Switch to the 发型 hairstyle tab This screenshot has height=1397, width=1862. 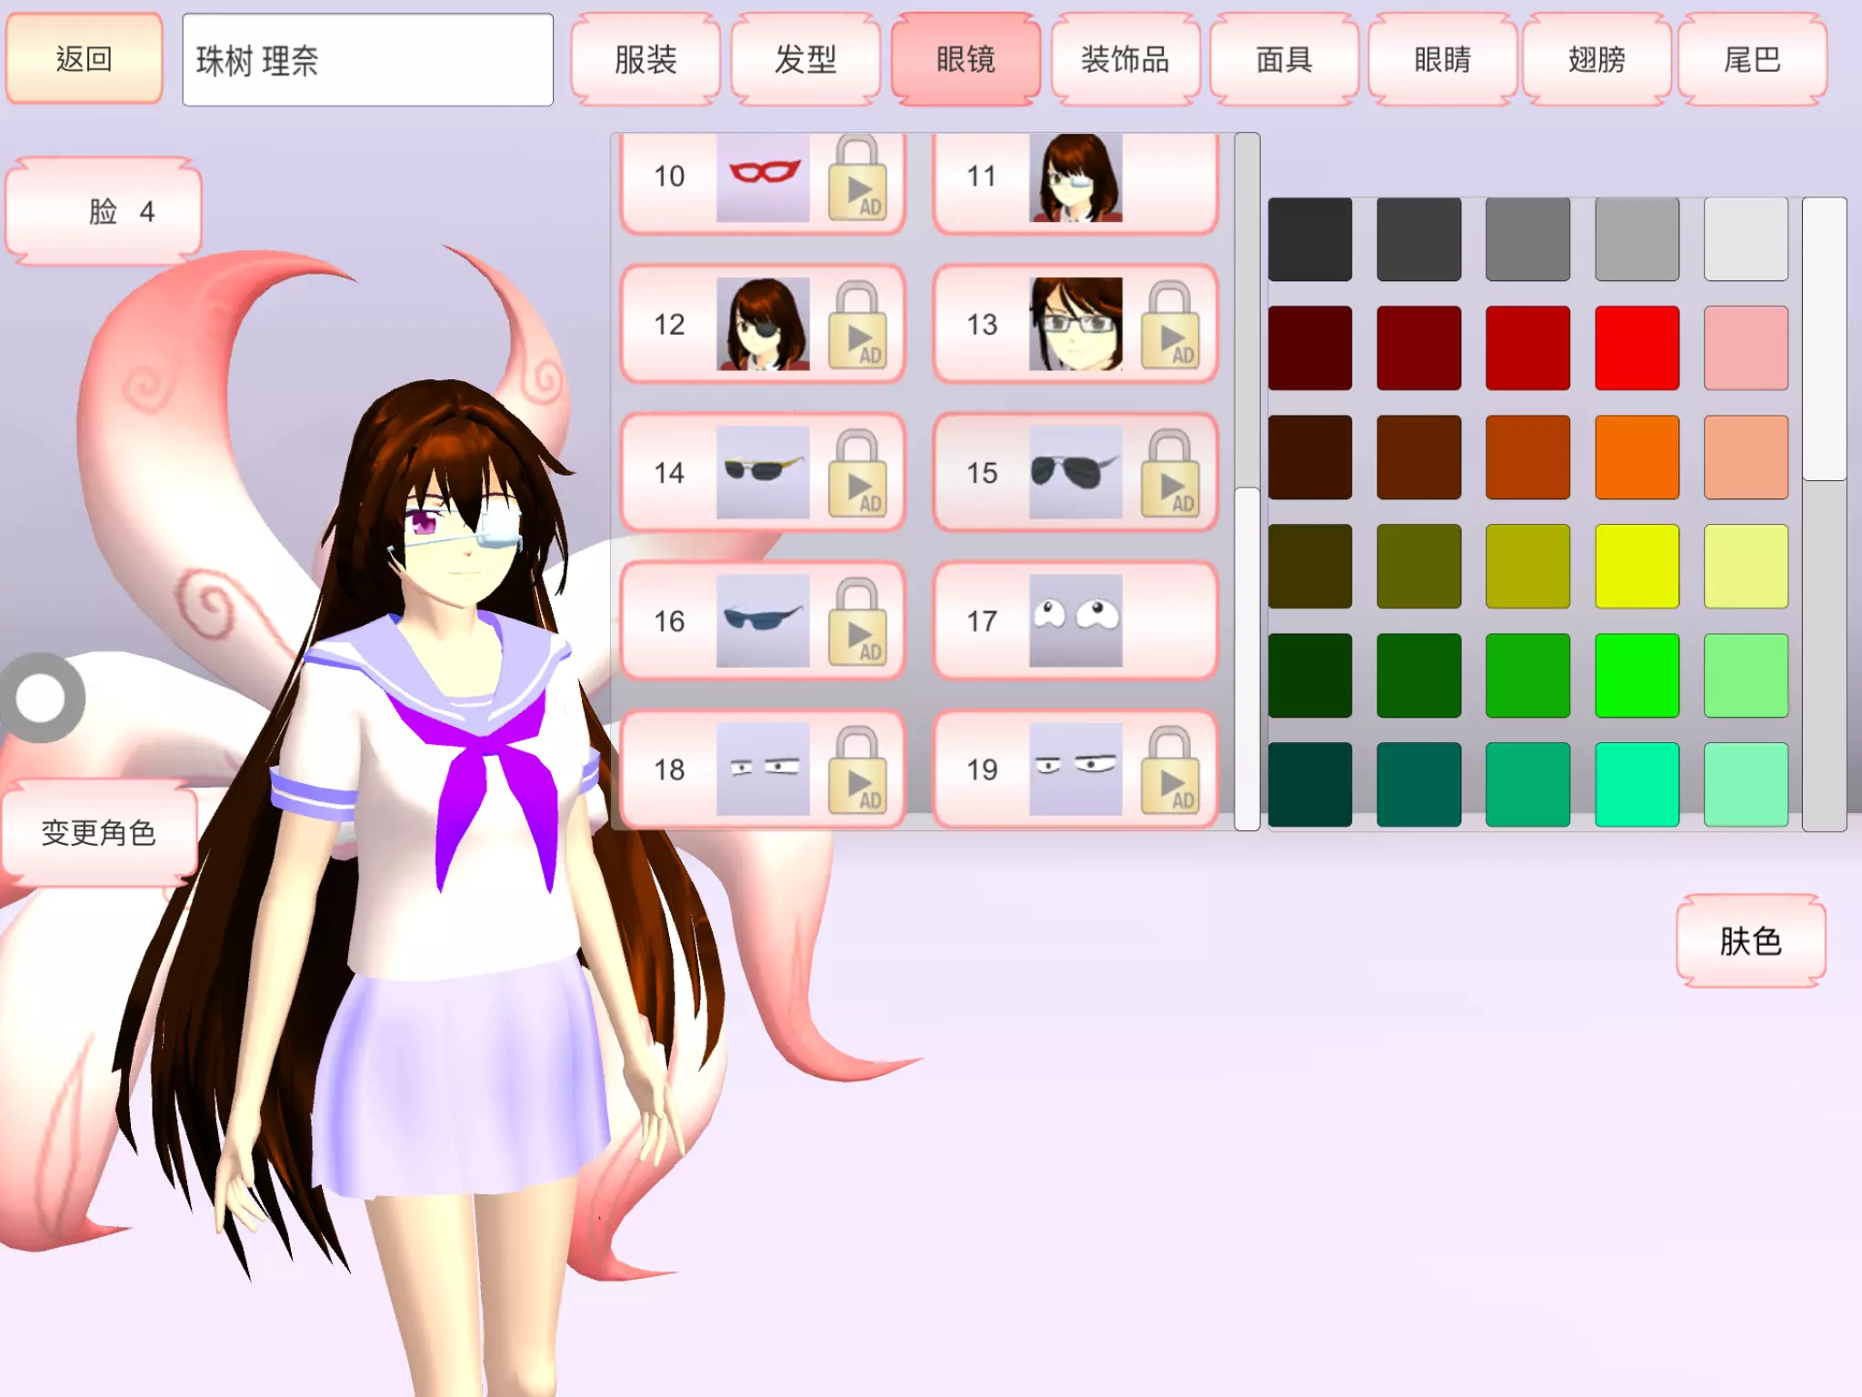(806, 60)
